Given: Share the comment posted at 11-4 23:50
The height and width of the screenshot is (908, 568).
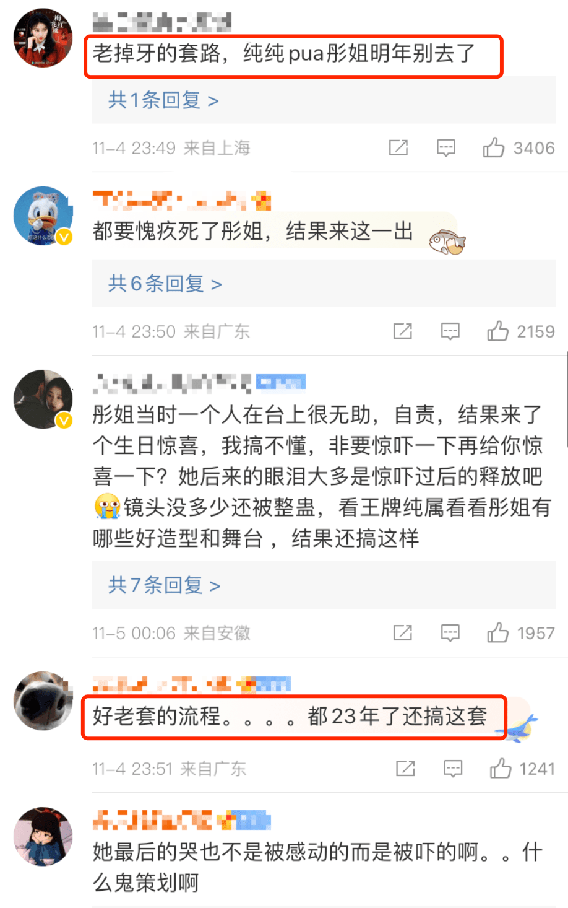Looking at the screenshot, I should pyautogui.click(x=403, y=331).
